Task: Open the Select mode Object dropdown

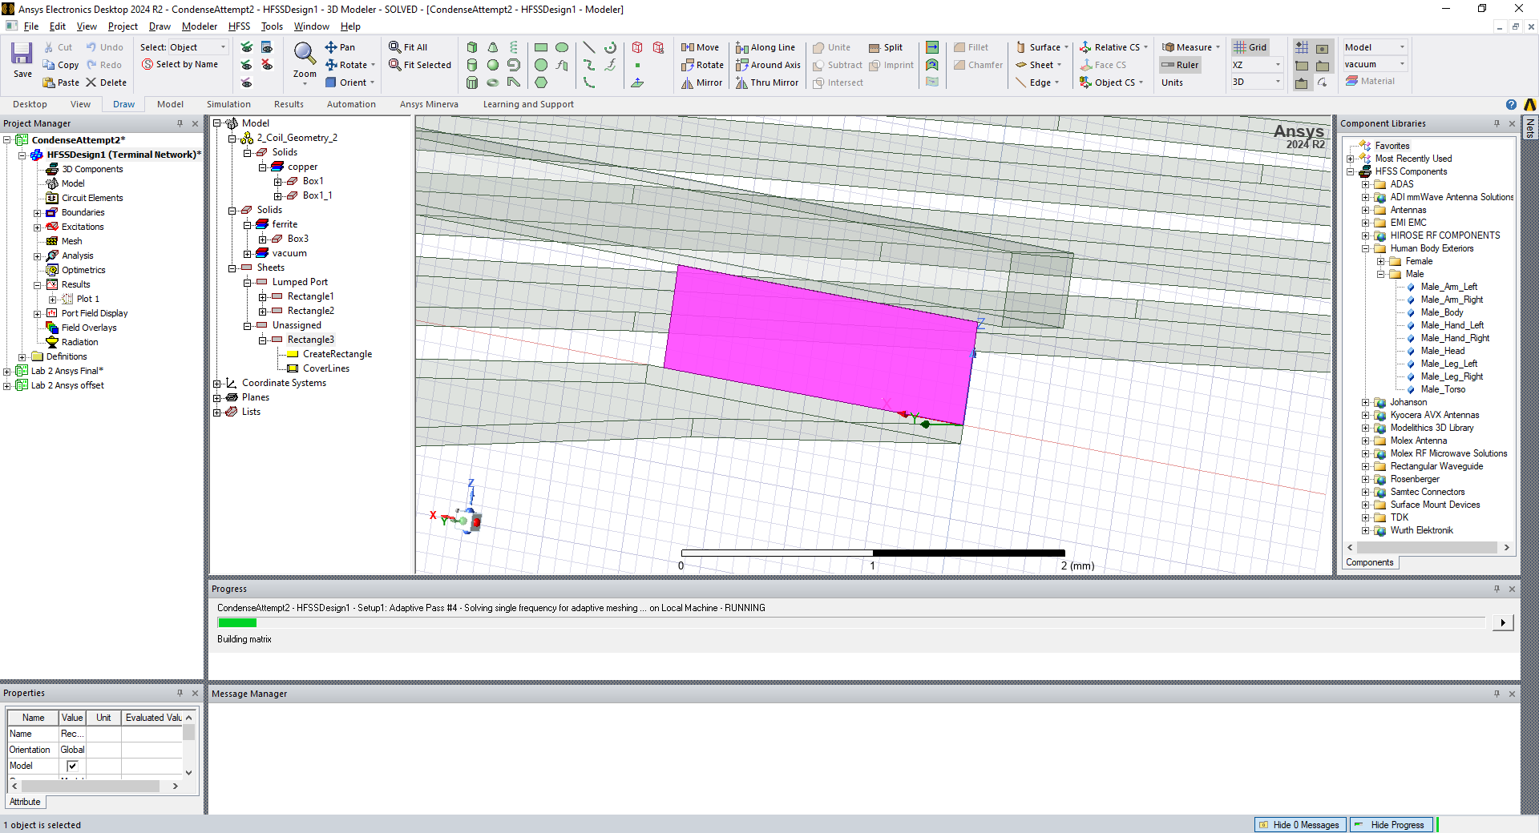Action: click(x=223, y=47)
